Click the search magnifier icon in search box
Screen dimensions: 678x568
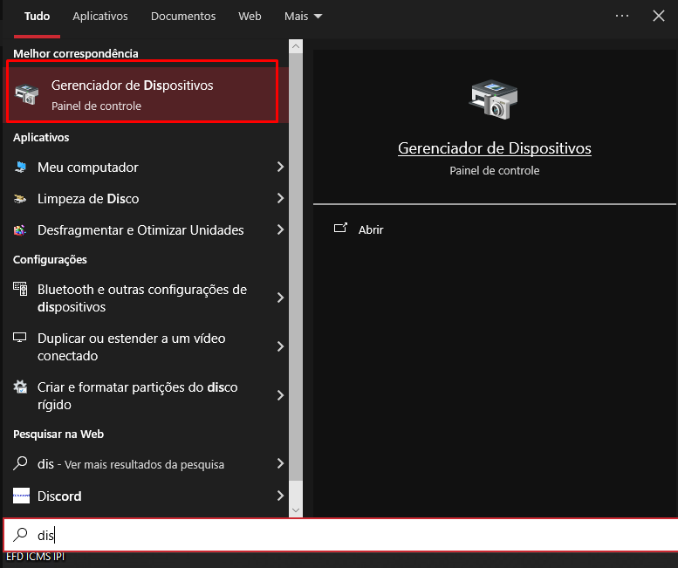click(x=20, y=535)
